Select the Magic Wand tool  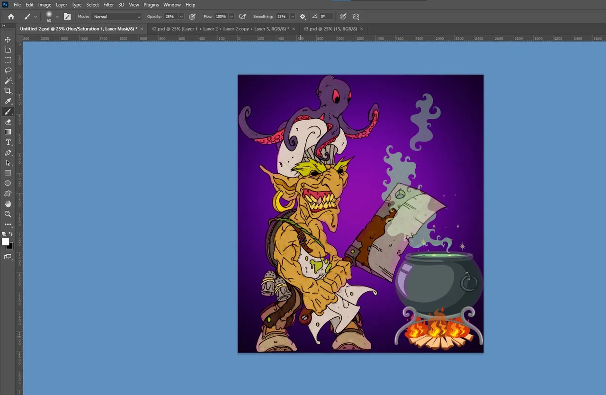click(8, 81)
